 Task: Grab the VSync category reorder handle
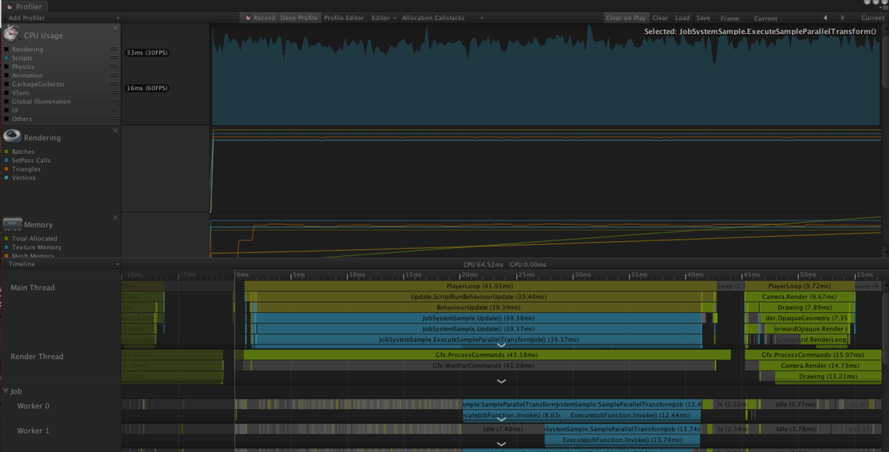click(x=114, y=92)
